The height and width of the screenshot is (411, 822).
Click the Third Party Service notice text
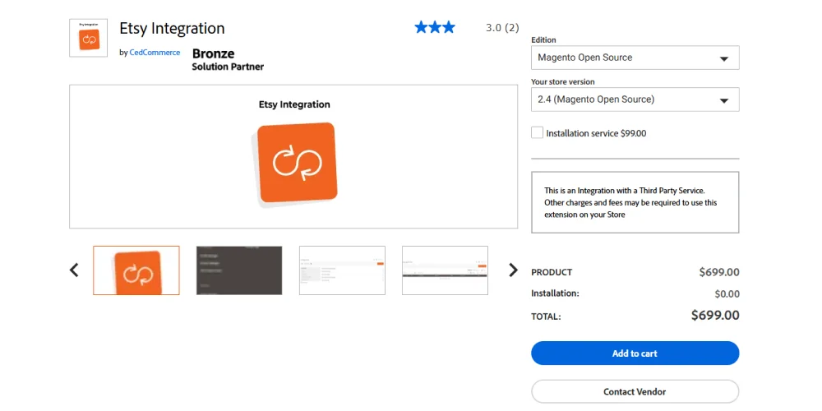pyautogui.click(x=630, y=202)
